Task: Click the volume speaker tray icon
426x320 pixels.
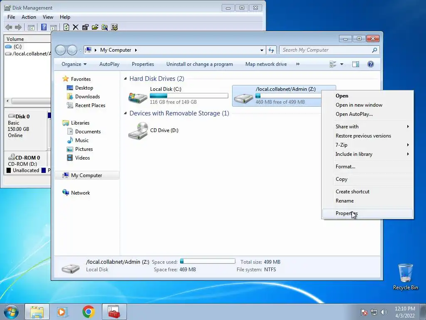Action: coord(384,312)
